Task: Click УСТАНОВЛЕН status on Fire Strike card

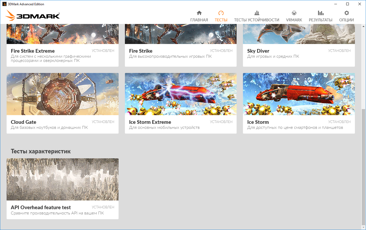Action: (221, 51)
